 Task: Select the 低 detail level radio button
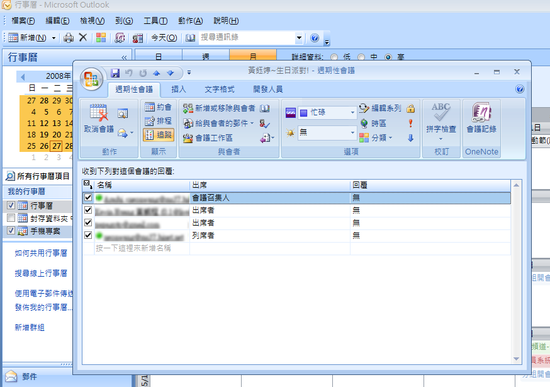[x=334, y=57]
